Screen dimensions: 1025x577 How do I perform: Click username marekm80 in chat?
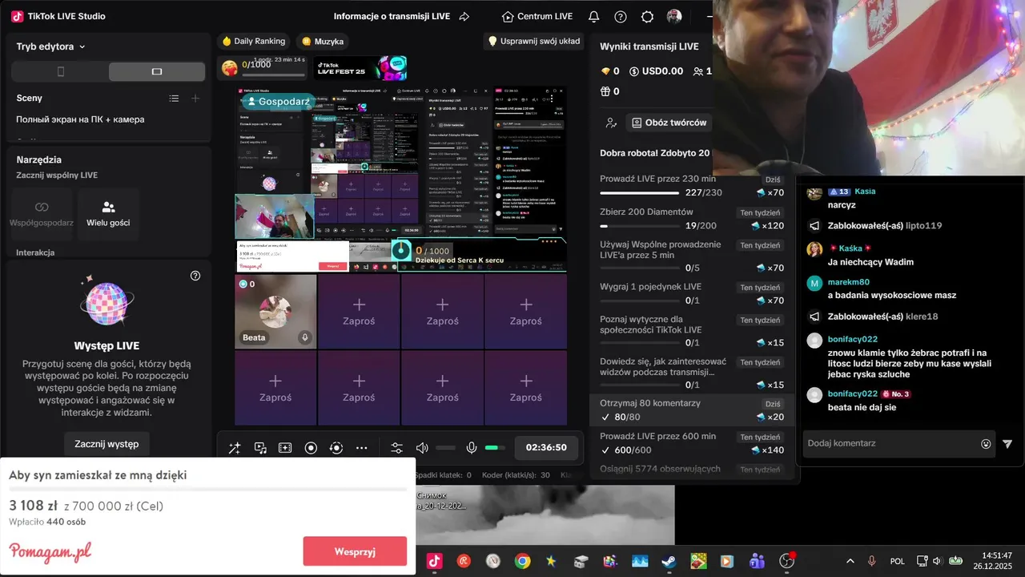coord(849,282)
